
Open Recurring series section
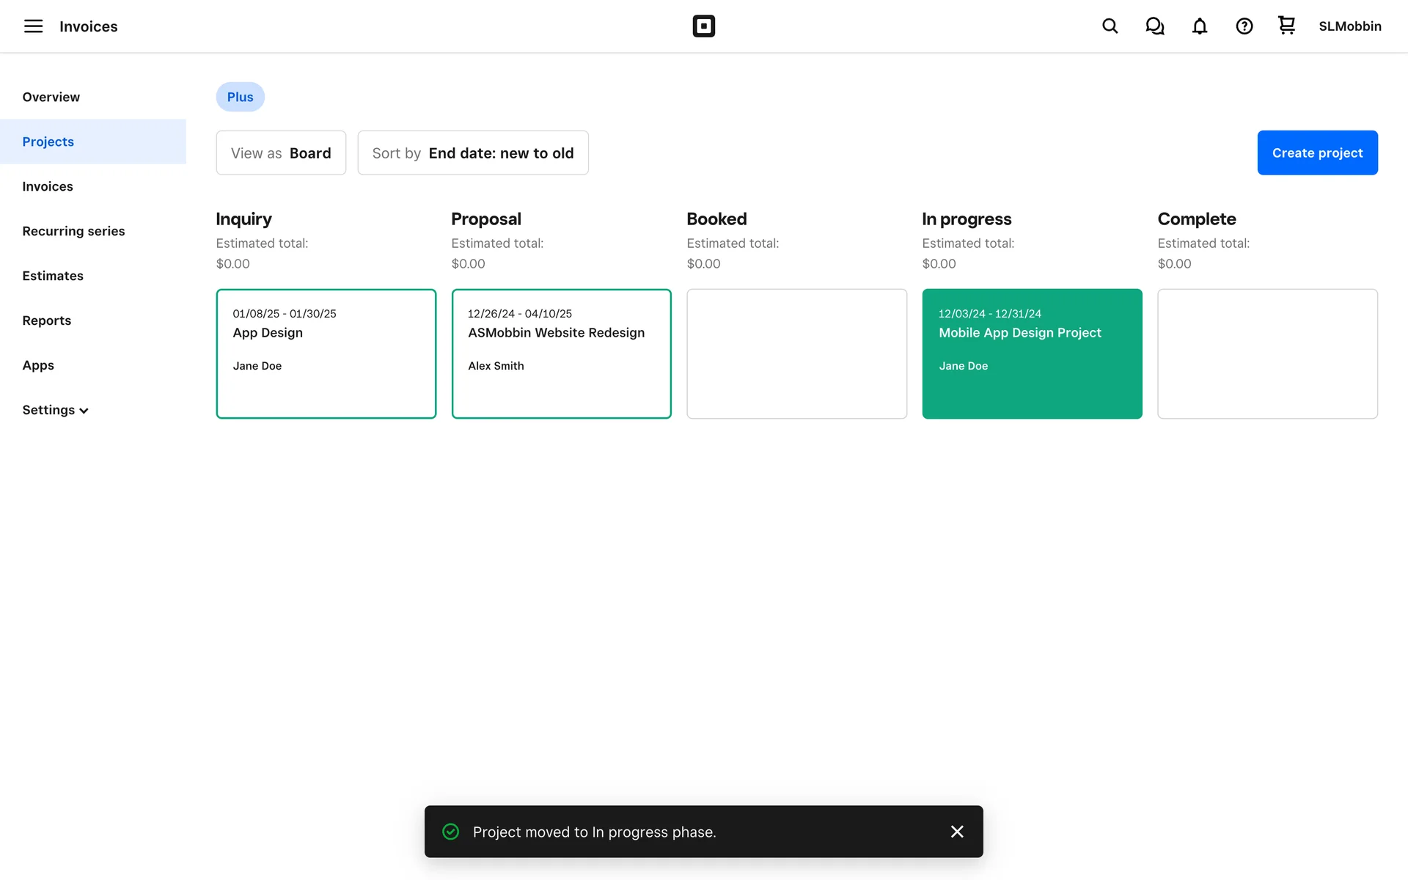[x=73, y=231]
